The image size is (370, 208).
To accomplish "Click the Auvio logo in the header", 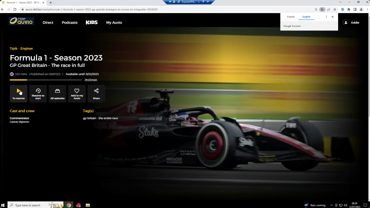I will (x=21, y=21).
